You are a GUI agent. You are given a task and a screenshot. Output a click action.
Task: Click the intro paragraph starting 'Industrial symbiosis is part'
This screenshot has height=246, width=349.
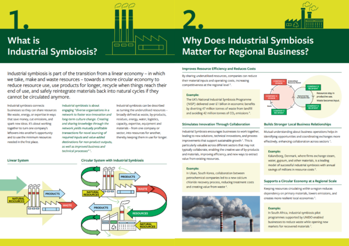point(87,85)
